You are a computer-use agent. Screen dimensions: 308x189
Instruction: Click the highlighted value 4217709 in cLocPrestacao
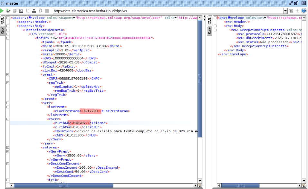(x=91, y=111)
